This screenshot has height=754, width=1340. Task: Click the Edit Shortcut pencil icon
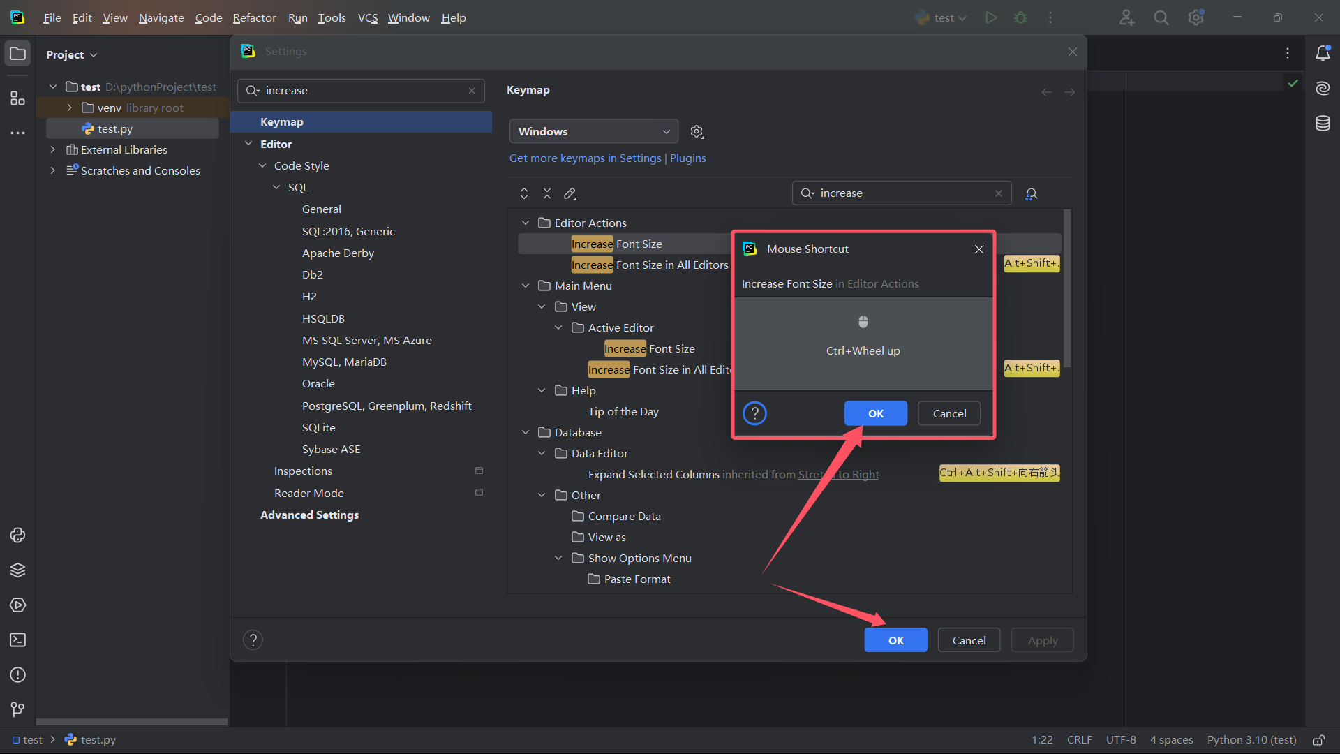(570, 194)
